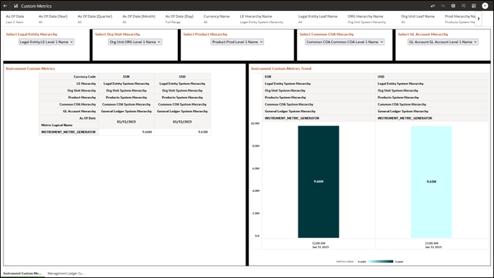Click the Instrument Custom Metrics Trend title

(x=281, y=68)
